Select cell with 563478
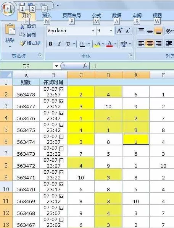This screenshot has height=228, width=174. 26,92
